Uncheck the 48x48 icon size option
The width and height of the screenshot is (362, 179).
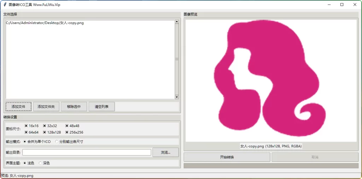[72, 126]
